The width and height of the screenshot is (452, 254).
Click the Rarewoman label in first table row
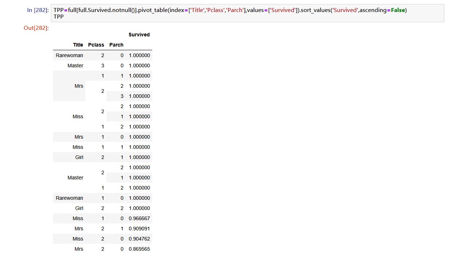[x=69, y=55]
